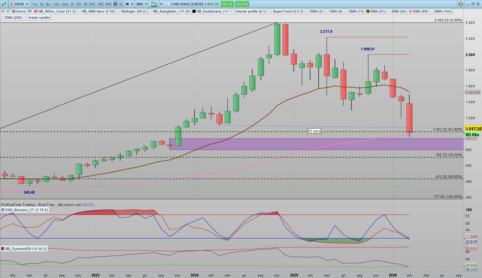Enable the Bollinger (20 2) checkbox
482x278 pixels.
119,11
